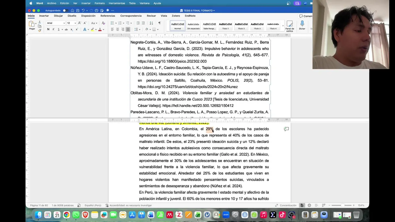The width and height of the screenshot is (395, 222).
Task: Show or hide paragraph marks
Action: tap(159, 23)
